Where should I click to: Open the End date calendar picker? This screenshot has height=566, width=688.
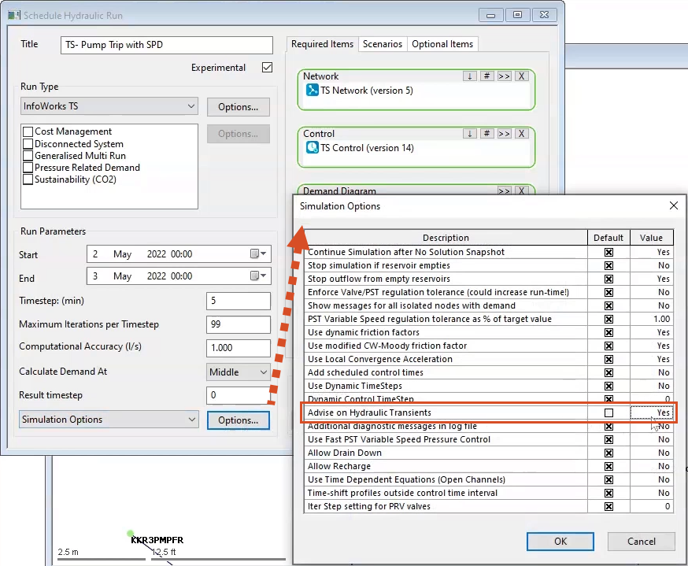pos(258,276)
